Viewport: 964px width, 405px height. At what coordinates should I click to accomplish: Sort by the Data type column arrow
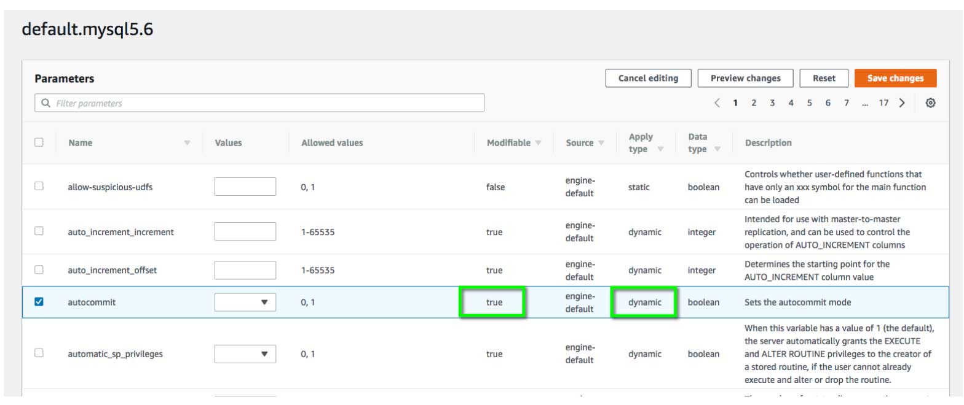[716, 149]
